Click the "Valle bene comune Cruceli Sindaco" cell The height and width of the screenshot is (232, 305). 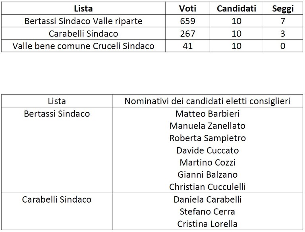[x=83, y=46]
